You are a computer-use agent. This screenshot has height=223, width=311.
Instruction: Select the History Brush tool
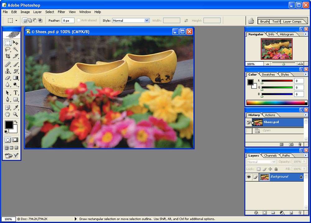click(x=15, y=71)
